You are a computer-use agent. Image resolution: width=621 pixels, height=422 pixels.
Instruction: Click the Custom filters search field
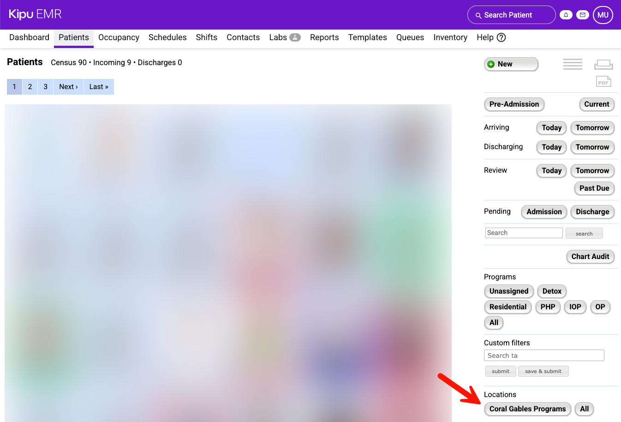pyautogui.click(x=543, y=355)
